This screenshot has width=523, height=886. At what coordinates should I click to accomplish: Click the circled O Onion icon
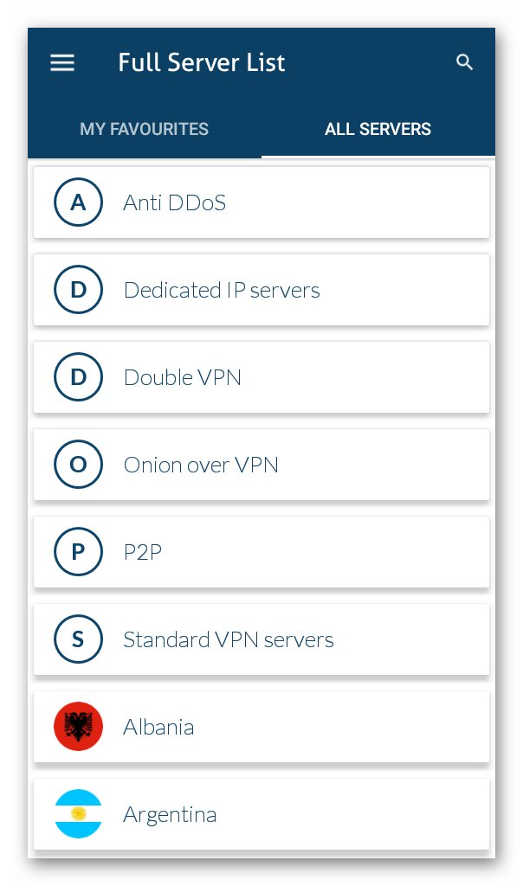click(78, 465)
